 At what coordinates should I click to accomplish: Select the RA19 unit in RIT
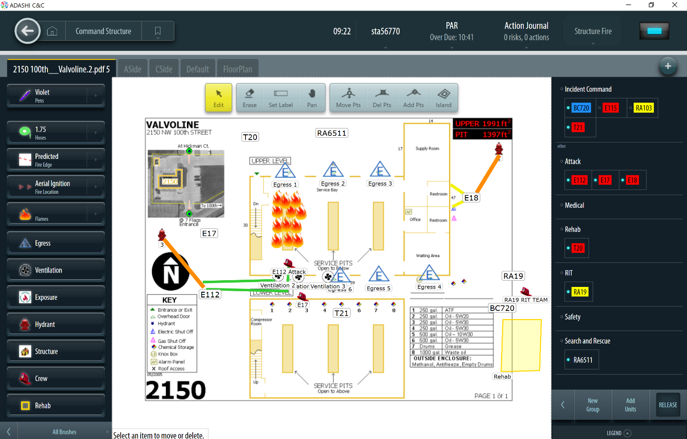click(580, 292)
